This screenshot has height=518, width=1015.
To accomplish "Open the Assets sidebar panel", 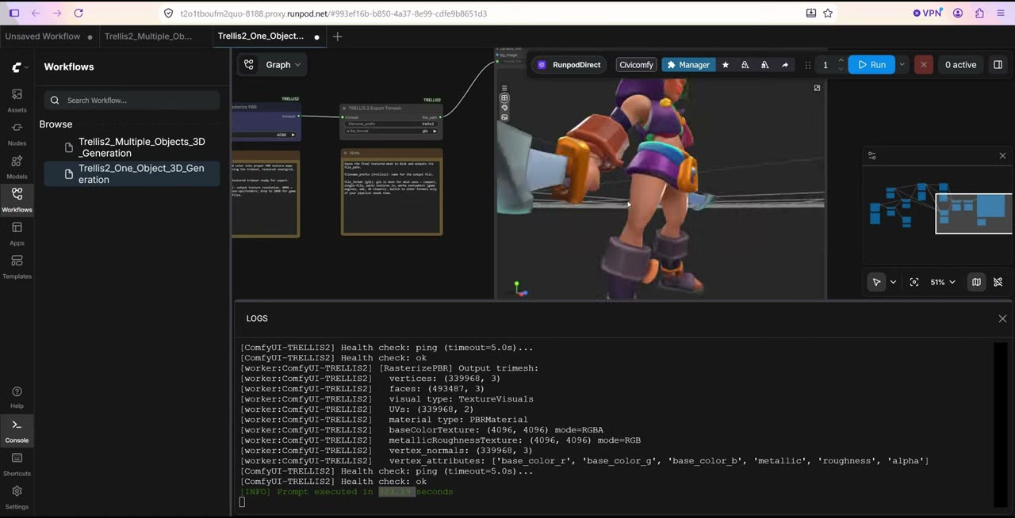I will click(x=17, y=100).
